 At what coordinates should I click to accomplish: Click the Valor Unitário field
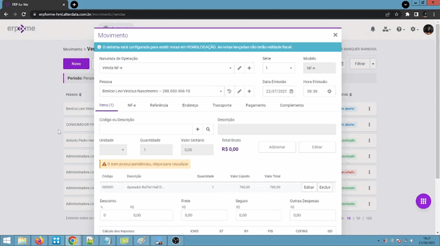[197, 150]
